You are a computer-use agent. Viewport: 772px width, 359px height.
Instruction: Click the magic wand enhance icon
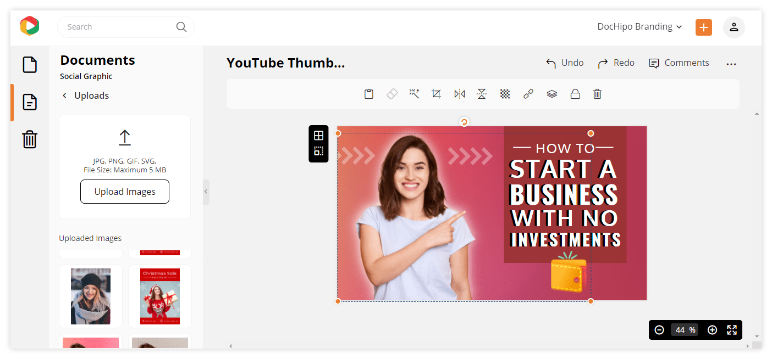tap(414, 93)
